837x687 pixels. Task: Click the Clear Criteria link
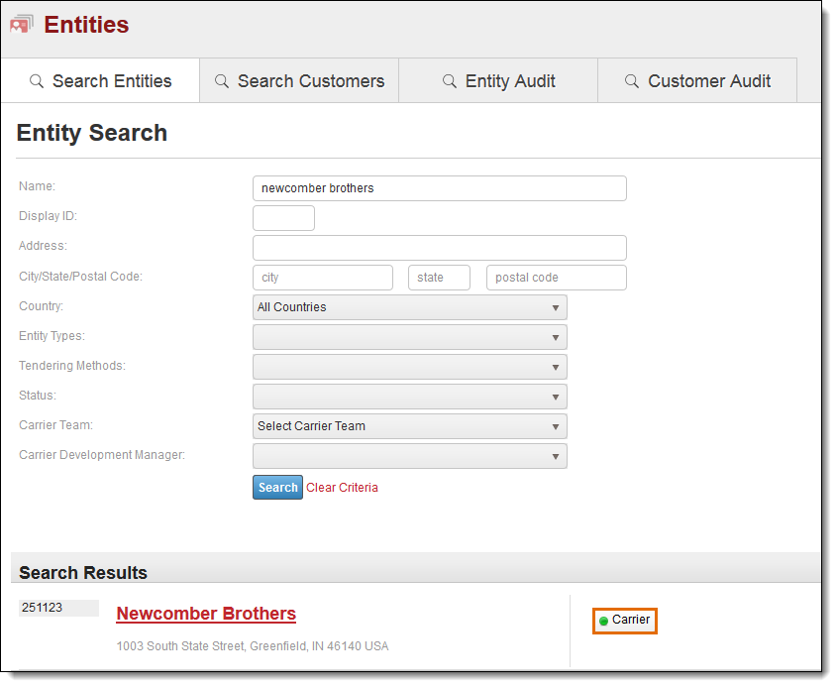[342, 487]
